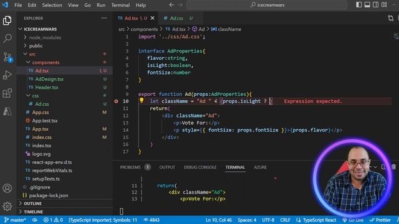This screenshot has height=224, width=399.
Task: Open the Search view icon
Action: tap(7, 39)
